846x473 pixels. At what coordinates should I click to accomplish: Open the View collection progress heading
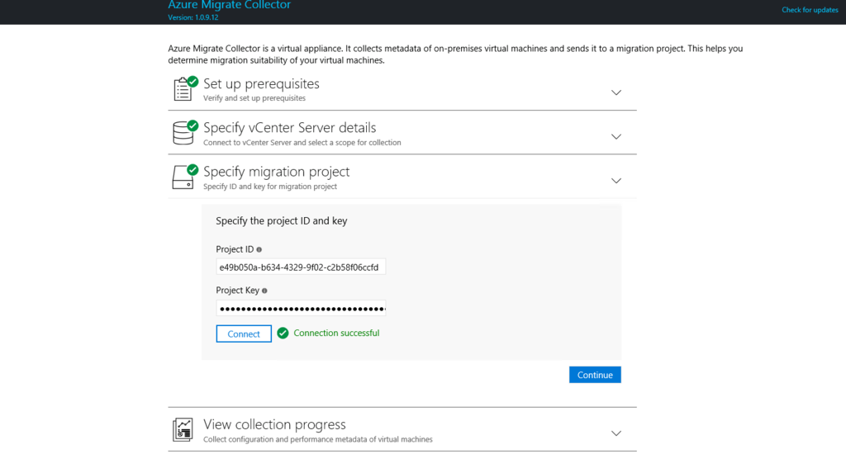coord(274,424)
